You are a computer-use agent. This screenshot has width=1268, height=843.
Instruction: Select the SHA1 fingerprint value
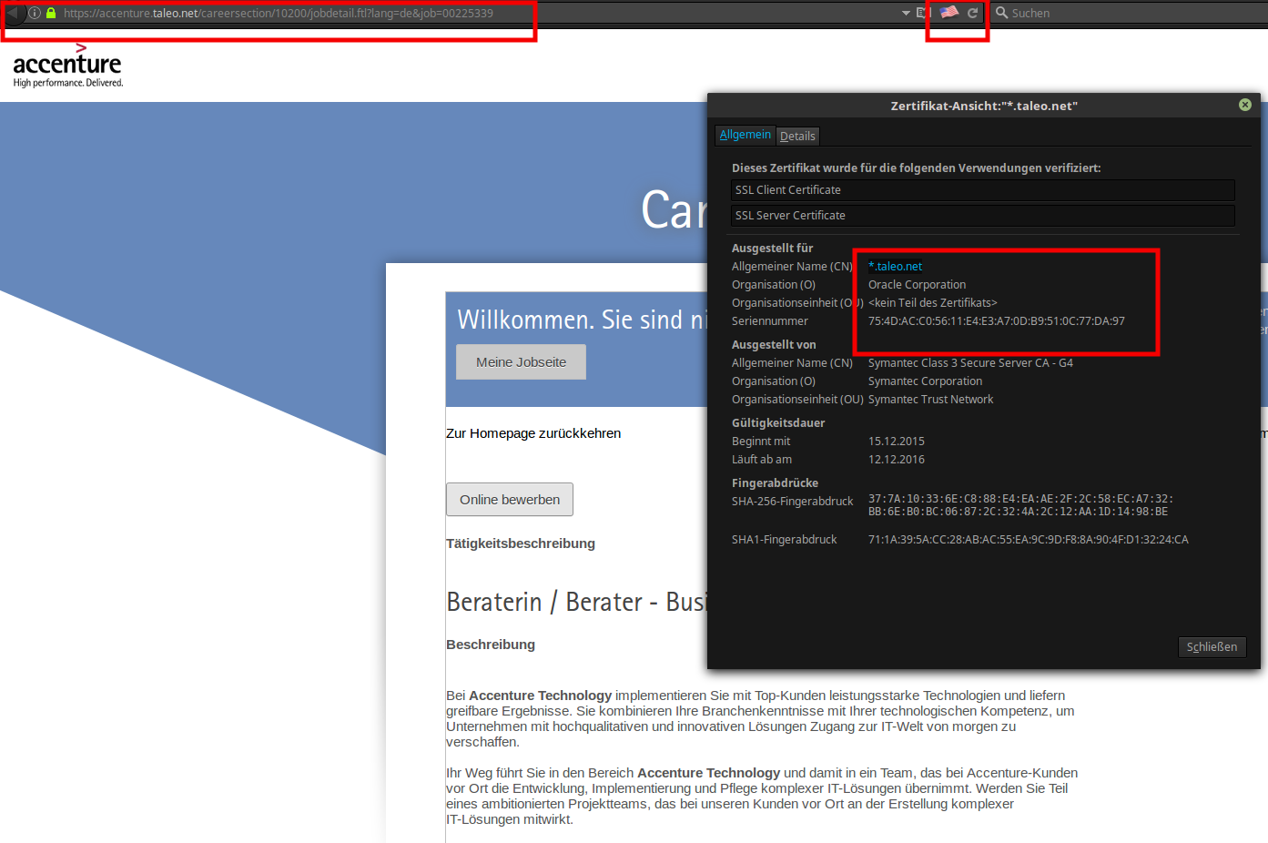[1029, 540]
